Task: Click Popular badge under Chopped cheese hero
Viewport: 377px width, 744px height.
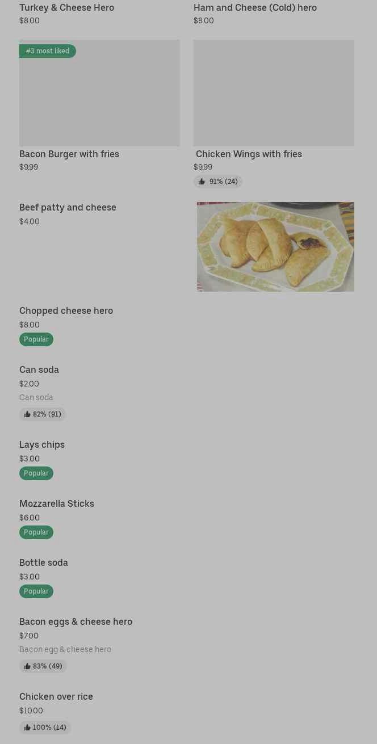Action: (x=36, y=339)
